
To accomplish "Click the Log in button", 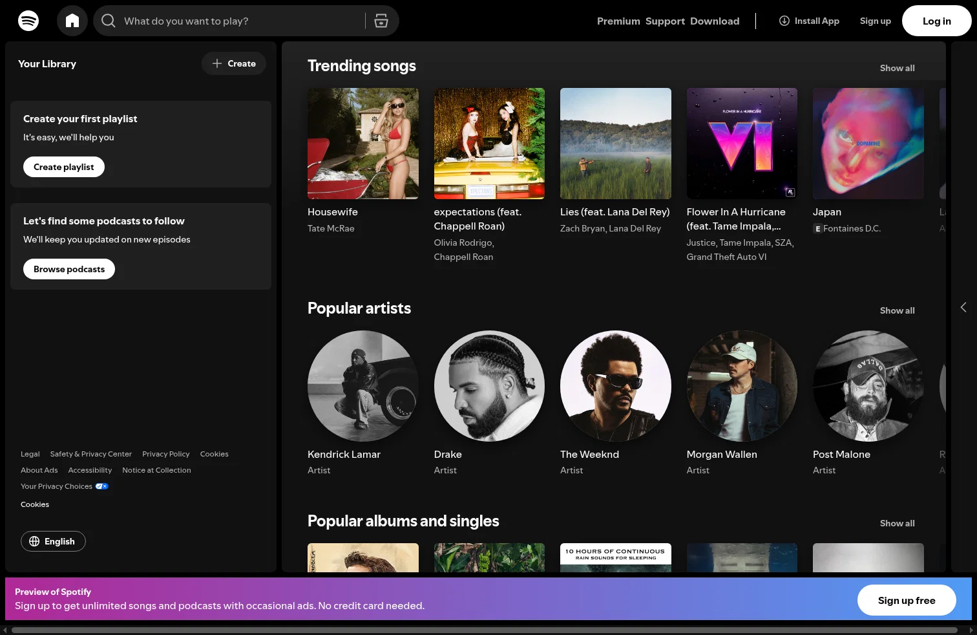I will coord(936,21).
